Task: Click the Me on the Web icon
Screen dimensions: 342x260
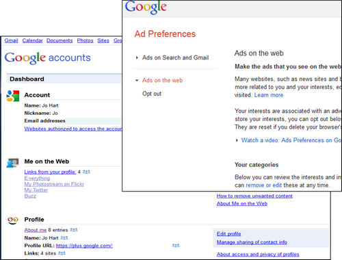Action: pyautogui.click(x=12, y=163)
